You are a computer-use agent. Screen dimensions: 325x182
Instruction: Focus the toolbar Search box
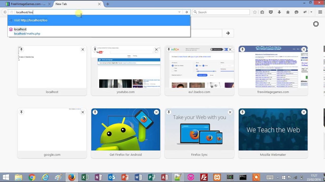coord(221,12)
